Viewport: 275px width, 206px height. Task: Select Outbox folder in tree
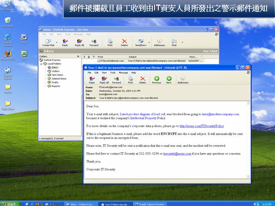(x=54, y=71)
